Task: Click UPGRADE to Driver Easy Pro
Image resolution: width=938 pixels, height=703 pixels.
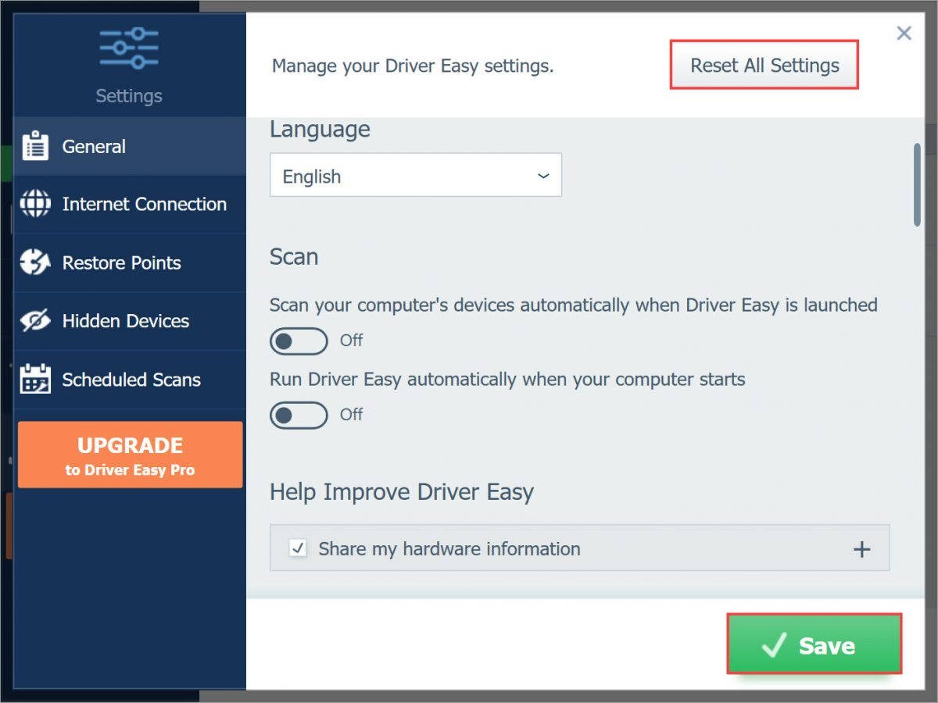Action: (x=130, y=455)
